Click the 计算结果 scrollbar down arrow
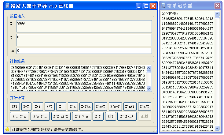This screenshot has height=135, width=224. point(149,88)
